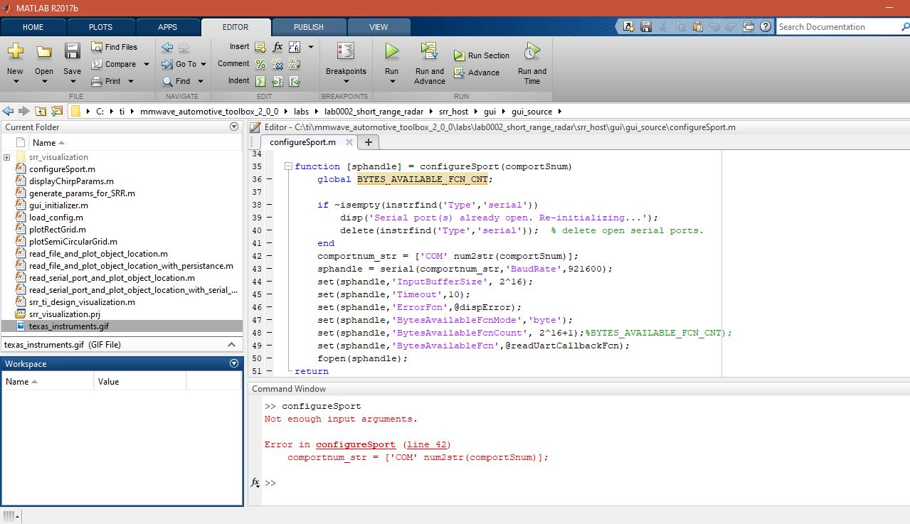Switch to the PUBLISH ribbon tab
Viewport: 910px width, 524px height.
pos(309,27)
